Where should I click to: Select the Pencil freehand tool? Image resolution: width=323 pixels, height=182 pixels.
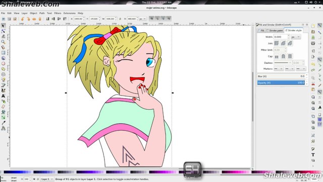click(x=3, y=80)
